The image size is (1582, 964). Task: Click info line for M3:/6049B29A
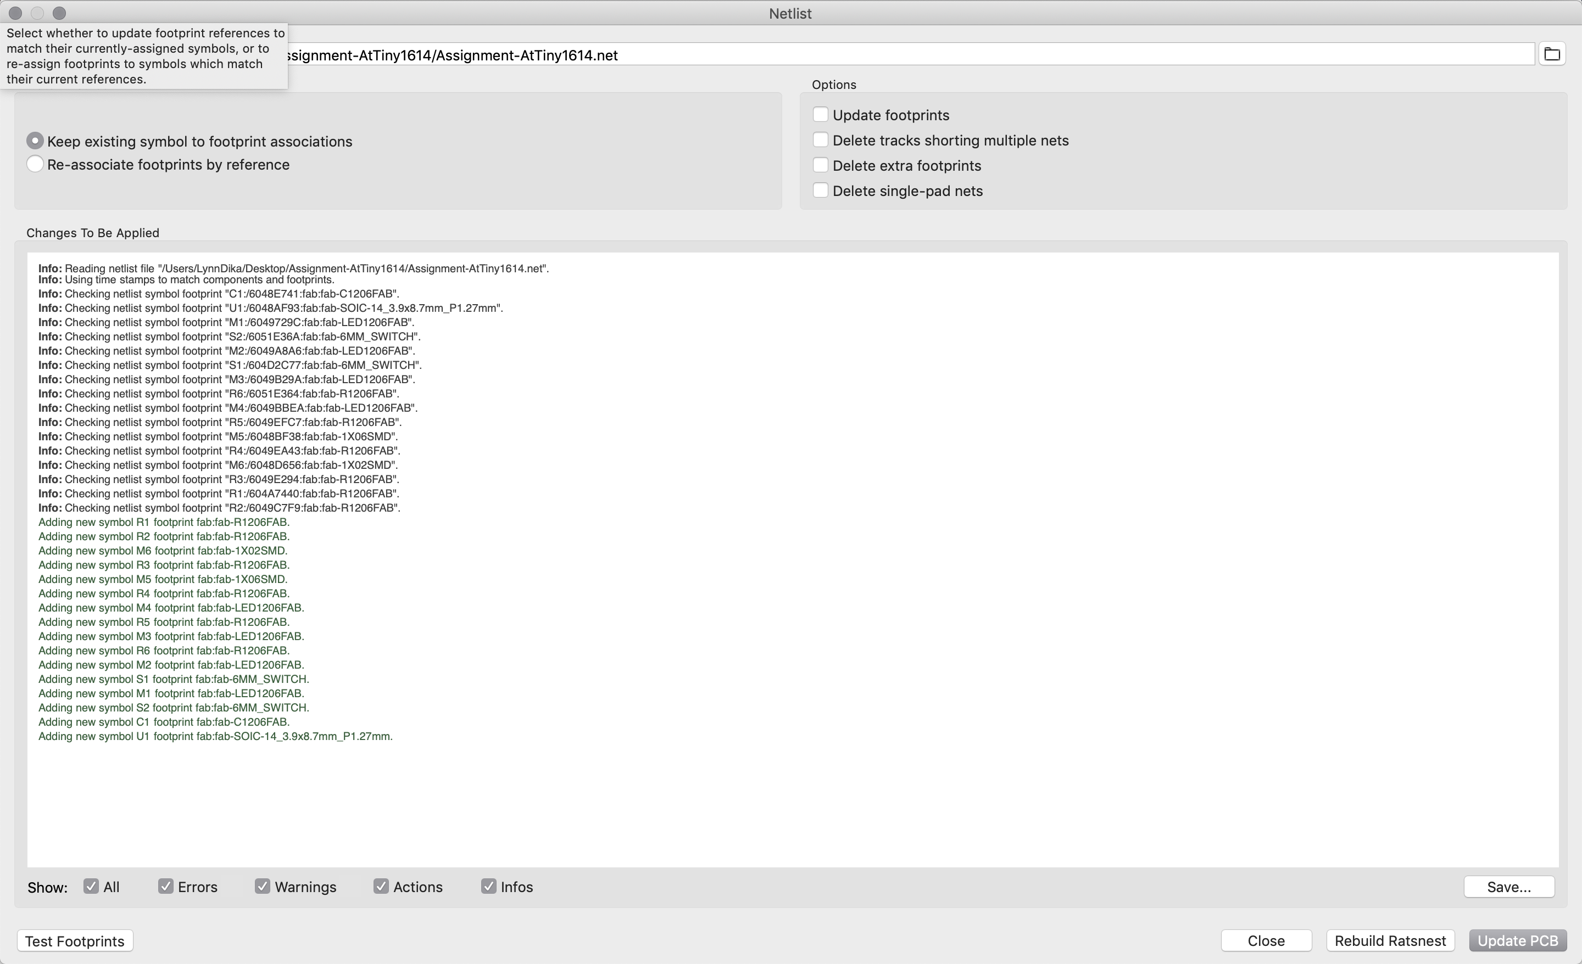[227, 379]
